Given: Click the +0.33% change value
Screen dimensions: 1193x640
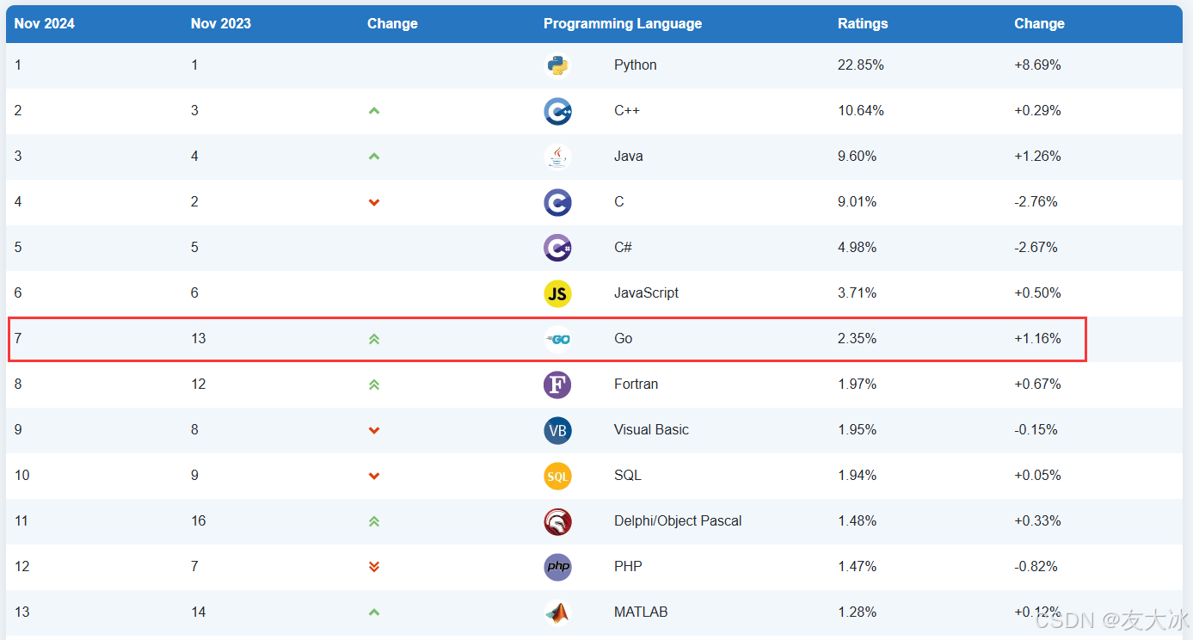Looking at the screenshot, I should coord(1038,521).
